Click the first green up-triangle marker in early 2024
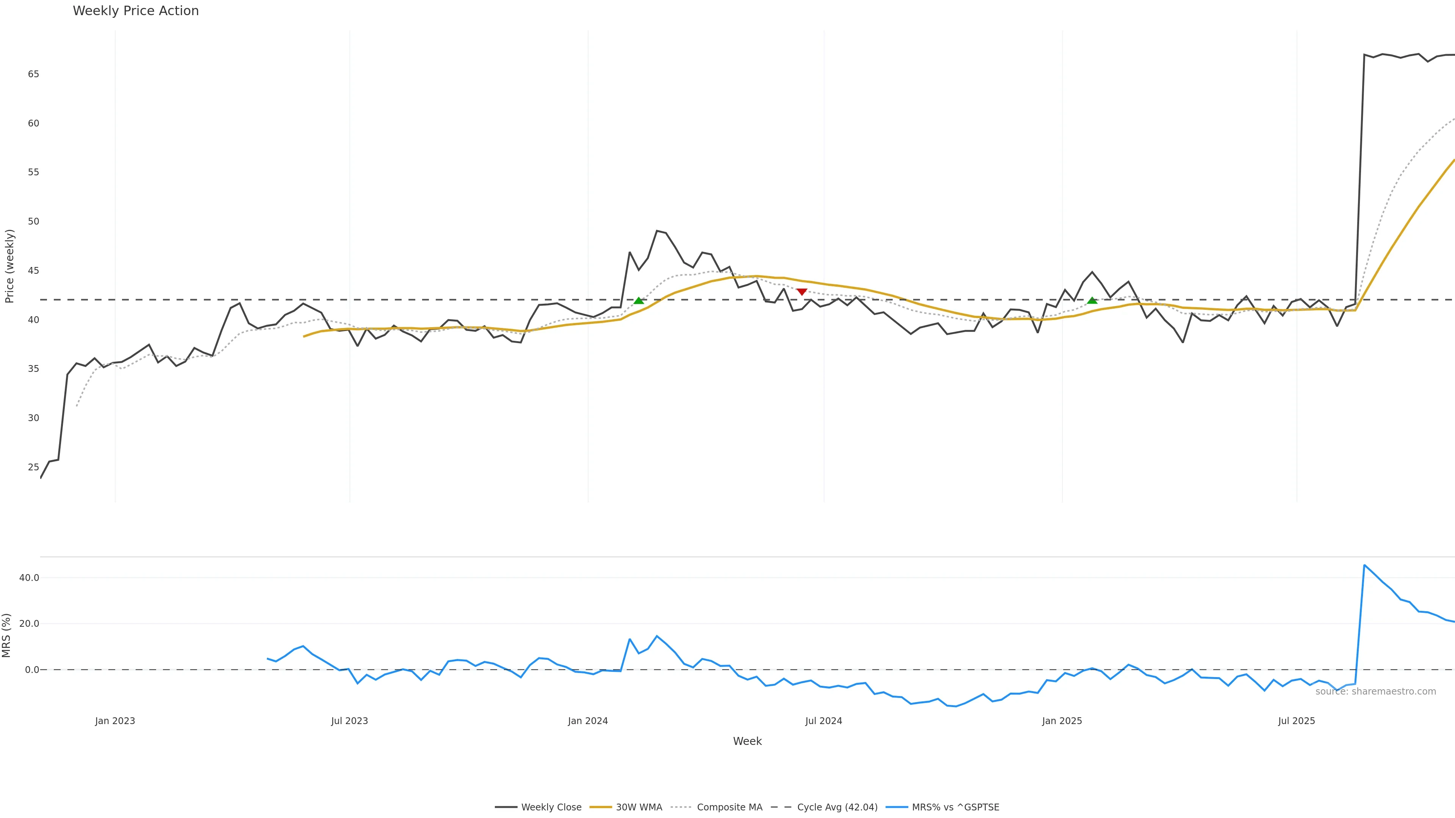This screenshot has width=1455, height=818. coord(639,301)
